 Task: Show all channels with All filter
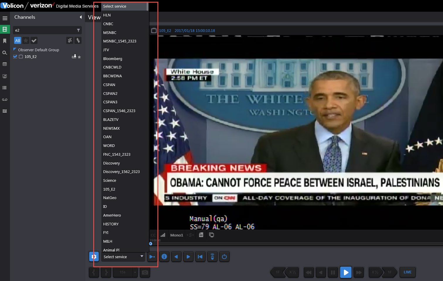click(18, 40)
